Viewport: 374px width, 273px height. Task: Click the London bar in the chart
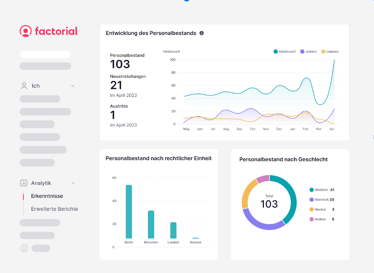coord(173,230)
